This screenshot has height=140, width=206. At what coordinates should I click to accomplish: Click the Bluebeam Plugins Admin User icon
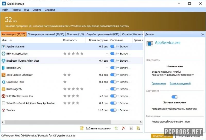[x=3, y=61]
